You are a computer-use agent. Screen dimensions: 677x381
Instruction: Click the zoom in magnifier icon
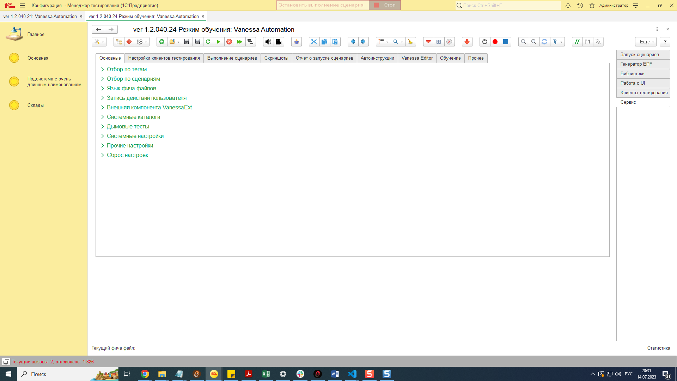click(x=524, y=42)
